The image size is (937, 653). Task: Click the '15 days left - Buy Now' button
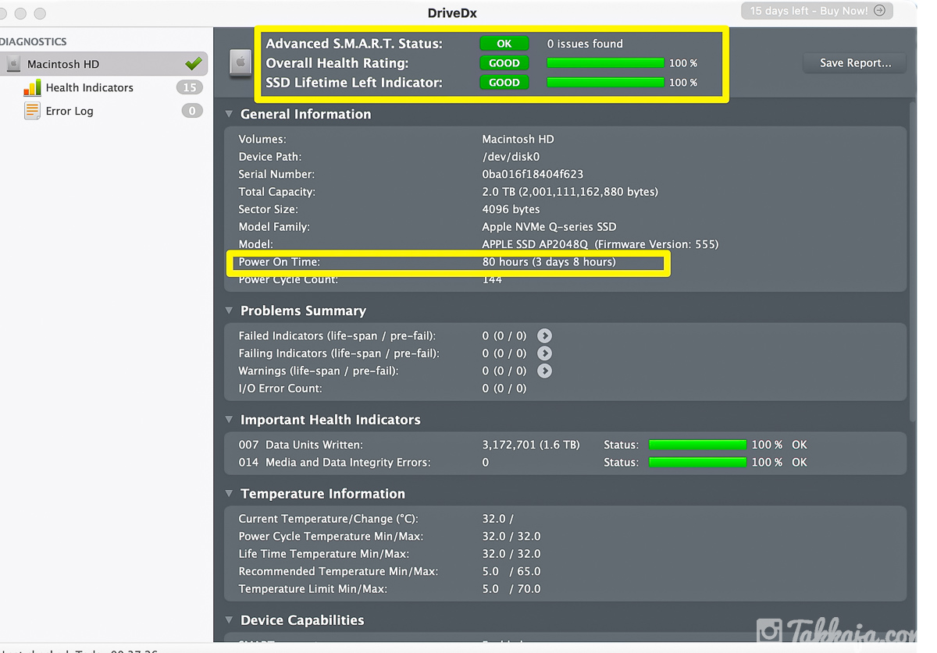tap(816, 11)
